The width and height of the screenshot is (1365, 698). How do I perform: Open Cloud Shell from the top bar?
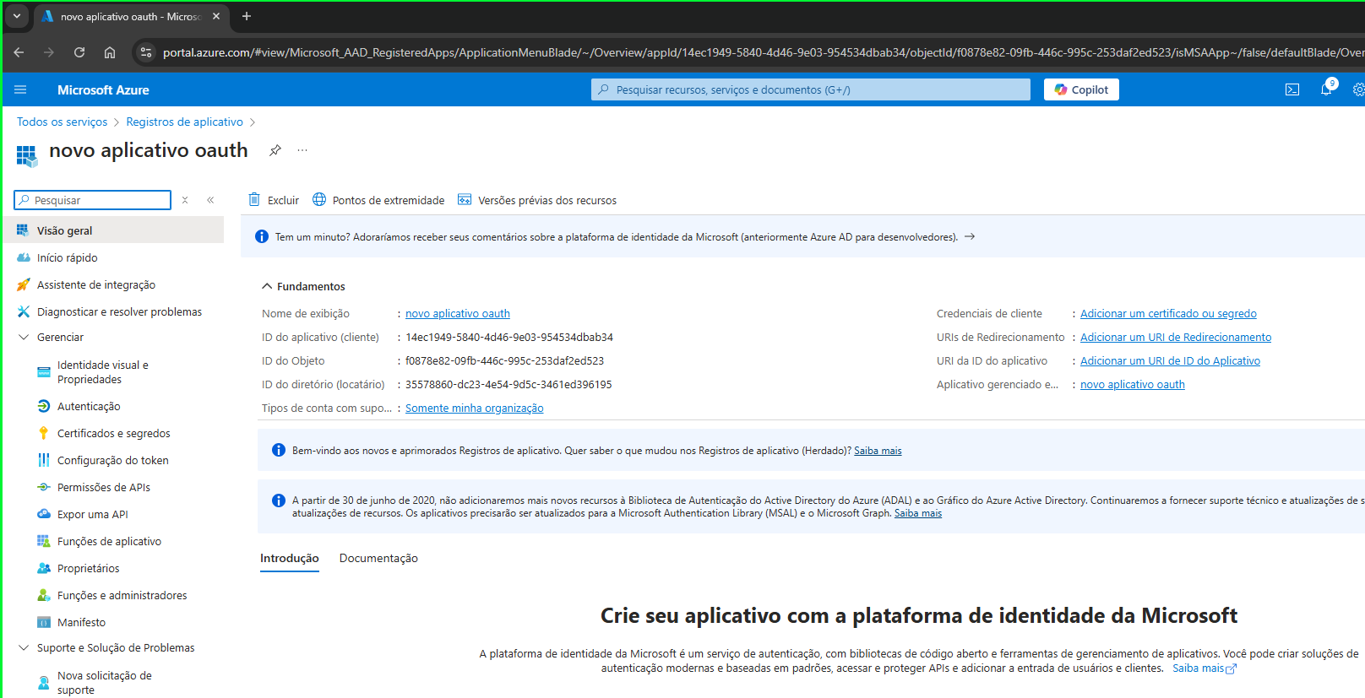(1292, 89)
